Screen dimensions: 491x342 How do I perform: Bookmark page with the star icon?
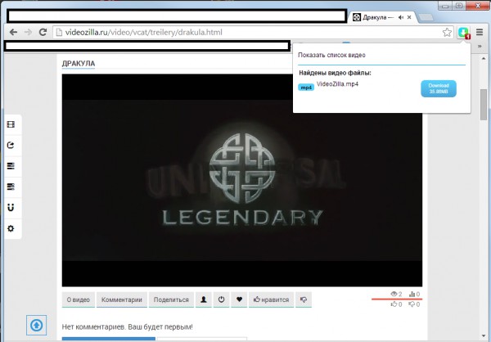click(x=447, y=32)
